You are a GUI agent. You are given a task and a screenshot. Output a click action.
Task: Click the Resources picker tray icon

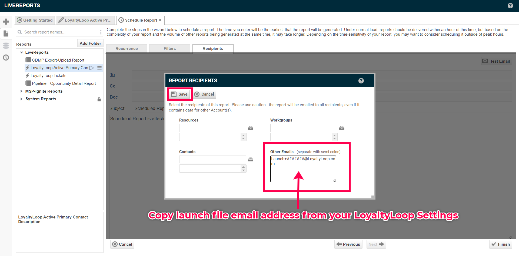[x=251, y=128]
